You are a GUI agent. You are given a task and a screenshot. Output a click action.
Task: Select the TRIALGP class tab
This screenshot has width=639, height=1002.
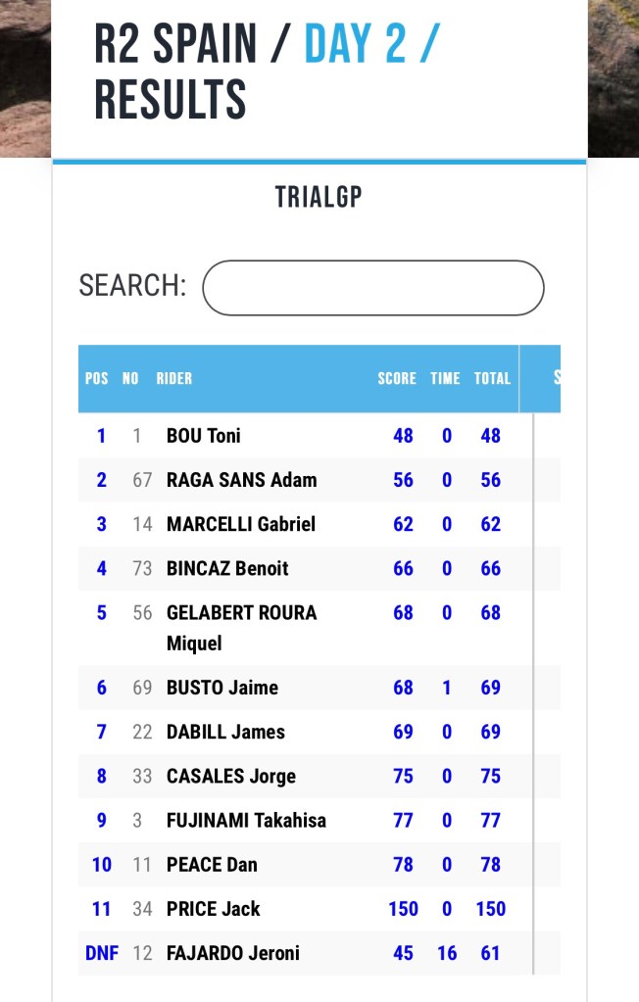(319, 197)
